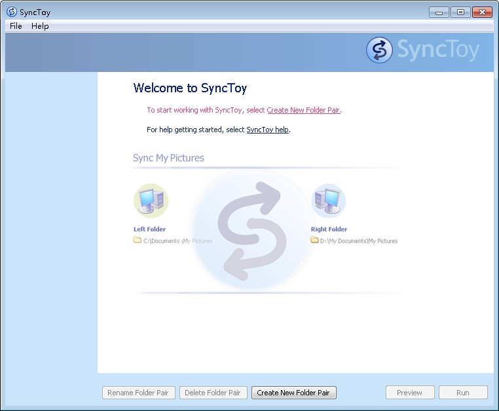
Task: Click the SyncToy title bar app icon
Action: point(12,12)
